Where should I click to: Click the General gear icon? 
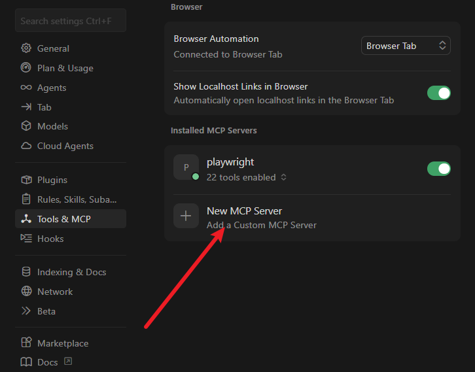coord(26,48)
